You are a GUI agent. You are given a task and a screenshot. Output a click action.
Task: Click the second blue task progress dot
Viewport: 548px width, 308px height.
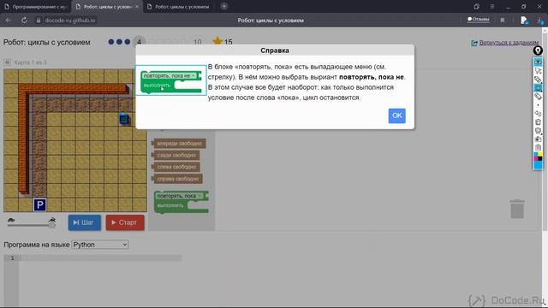point(119,42)
